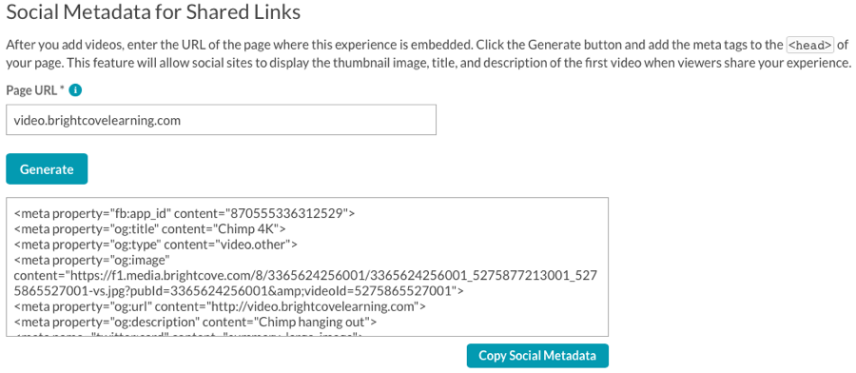This screenshot has height=373, width=856.
Task: Click Copy Social Metadata button
Action: pyautogui.click(x=537, y=356)
